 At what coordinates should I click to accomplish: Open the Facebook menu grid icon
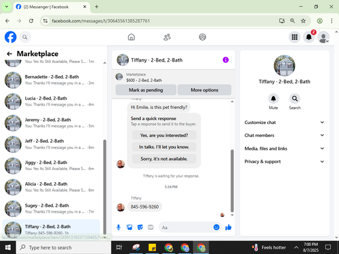(294, 37)
